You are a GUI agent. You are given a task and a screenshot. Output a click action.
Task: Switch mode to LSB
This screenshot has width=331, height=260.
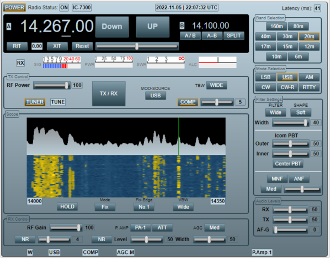tap(266, 77)
